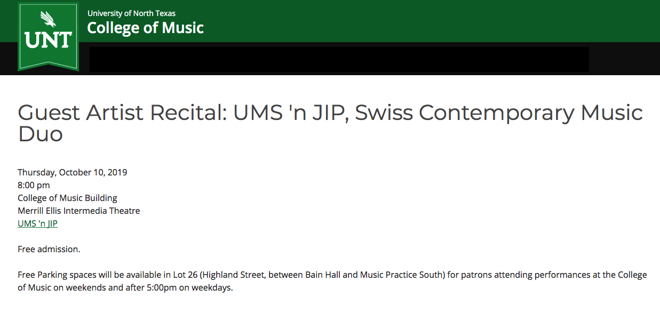This screenshot has width=660, height=329.
Task: Click the UNT eagle logo badge
Action: (48, 36)
